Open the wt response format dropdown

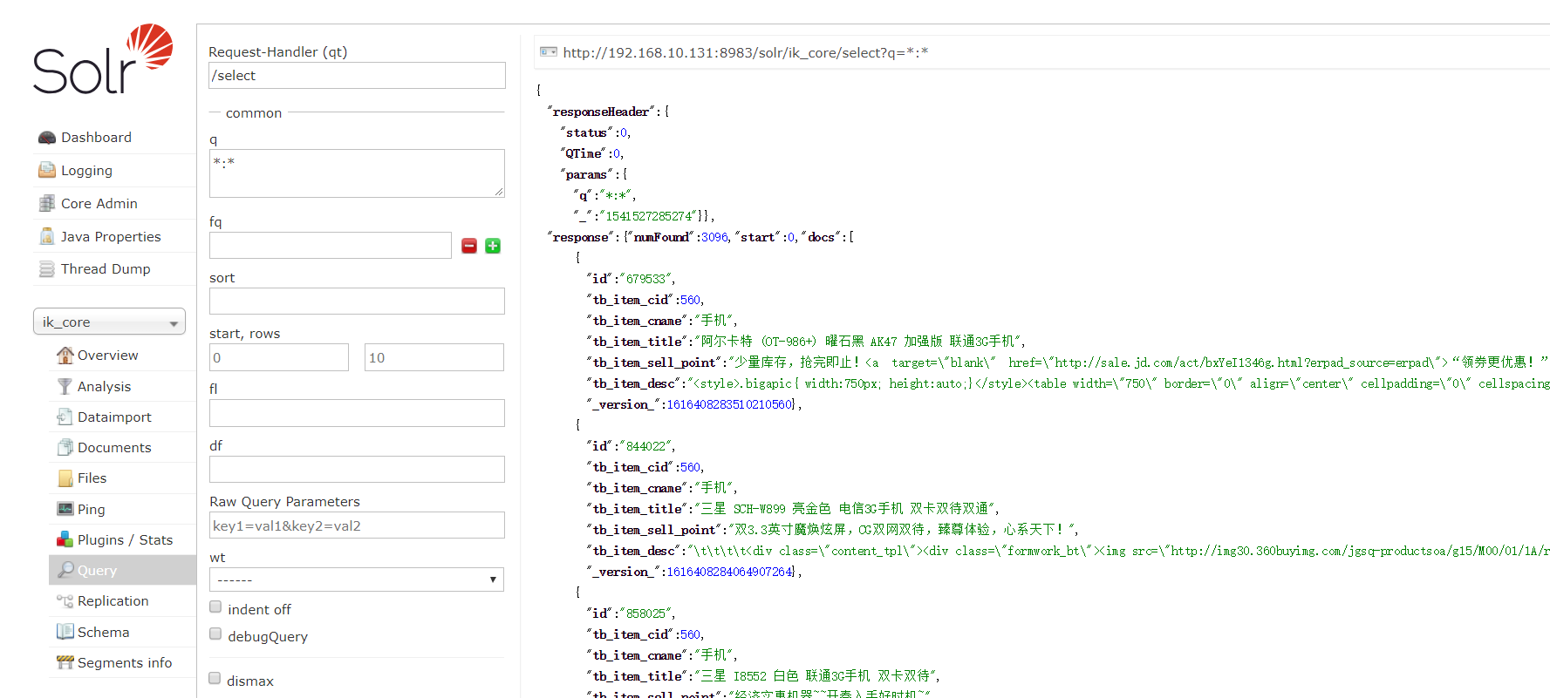click(x=357, y=579)
